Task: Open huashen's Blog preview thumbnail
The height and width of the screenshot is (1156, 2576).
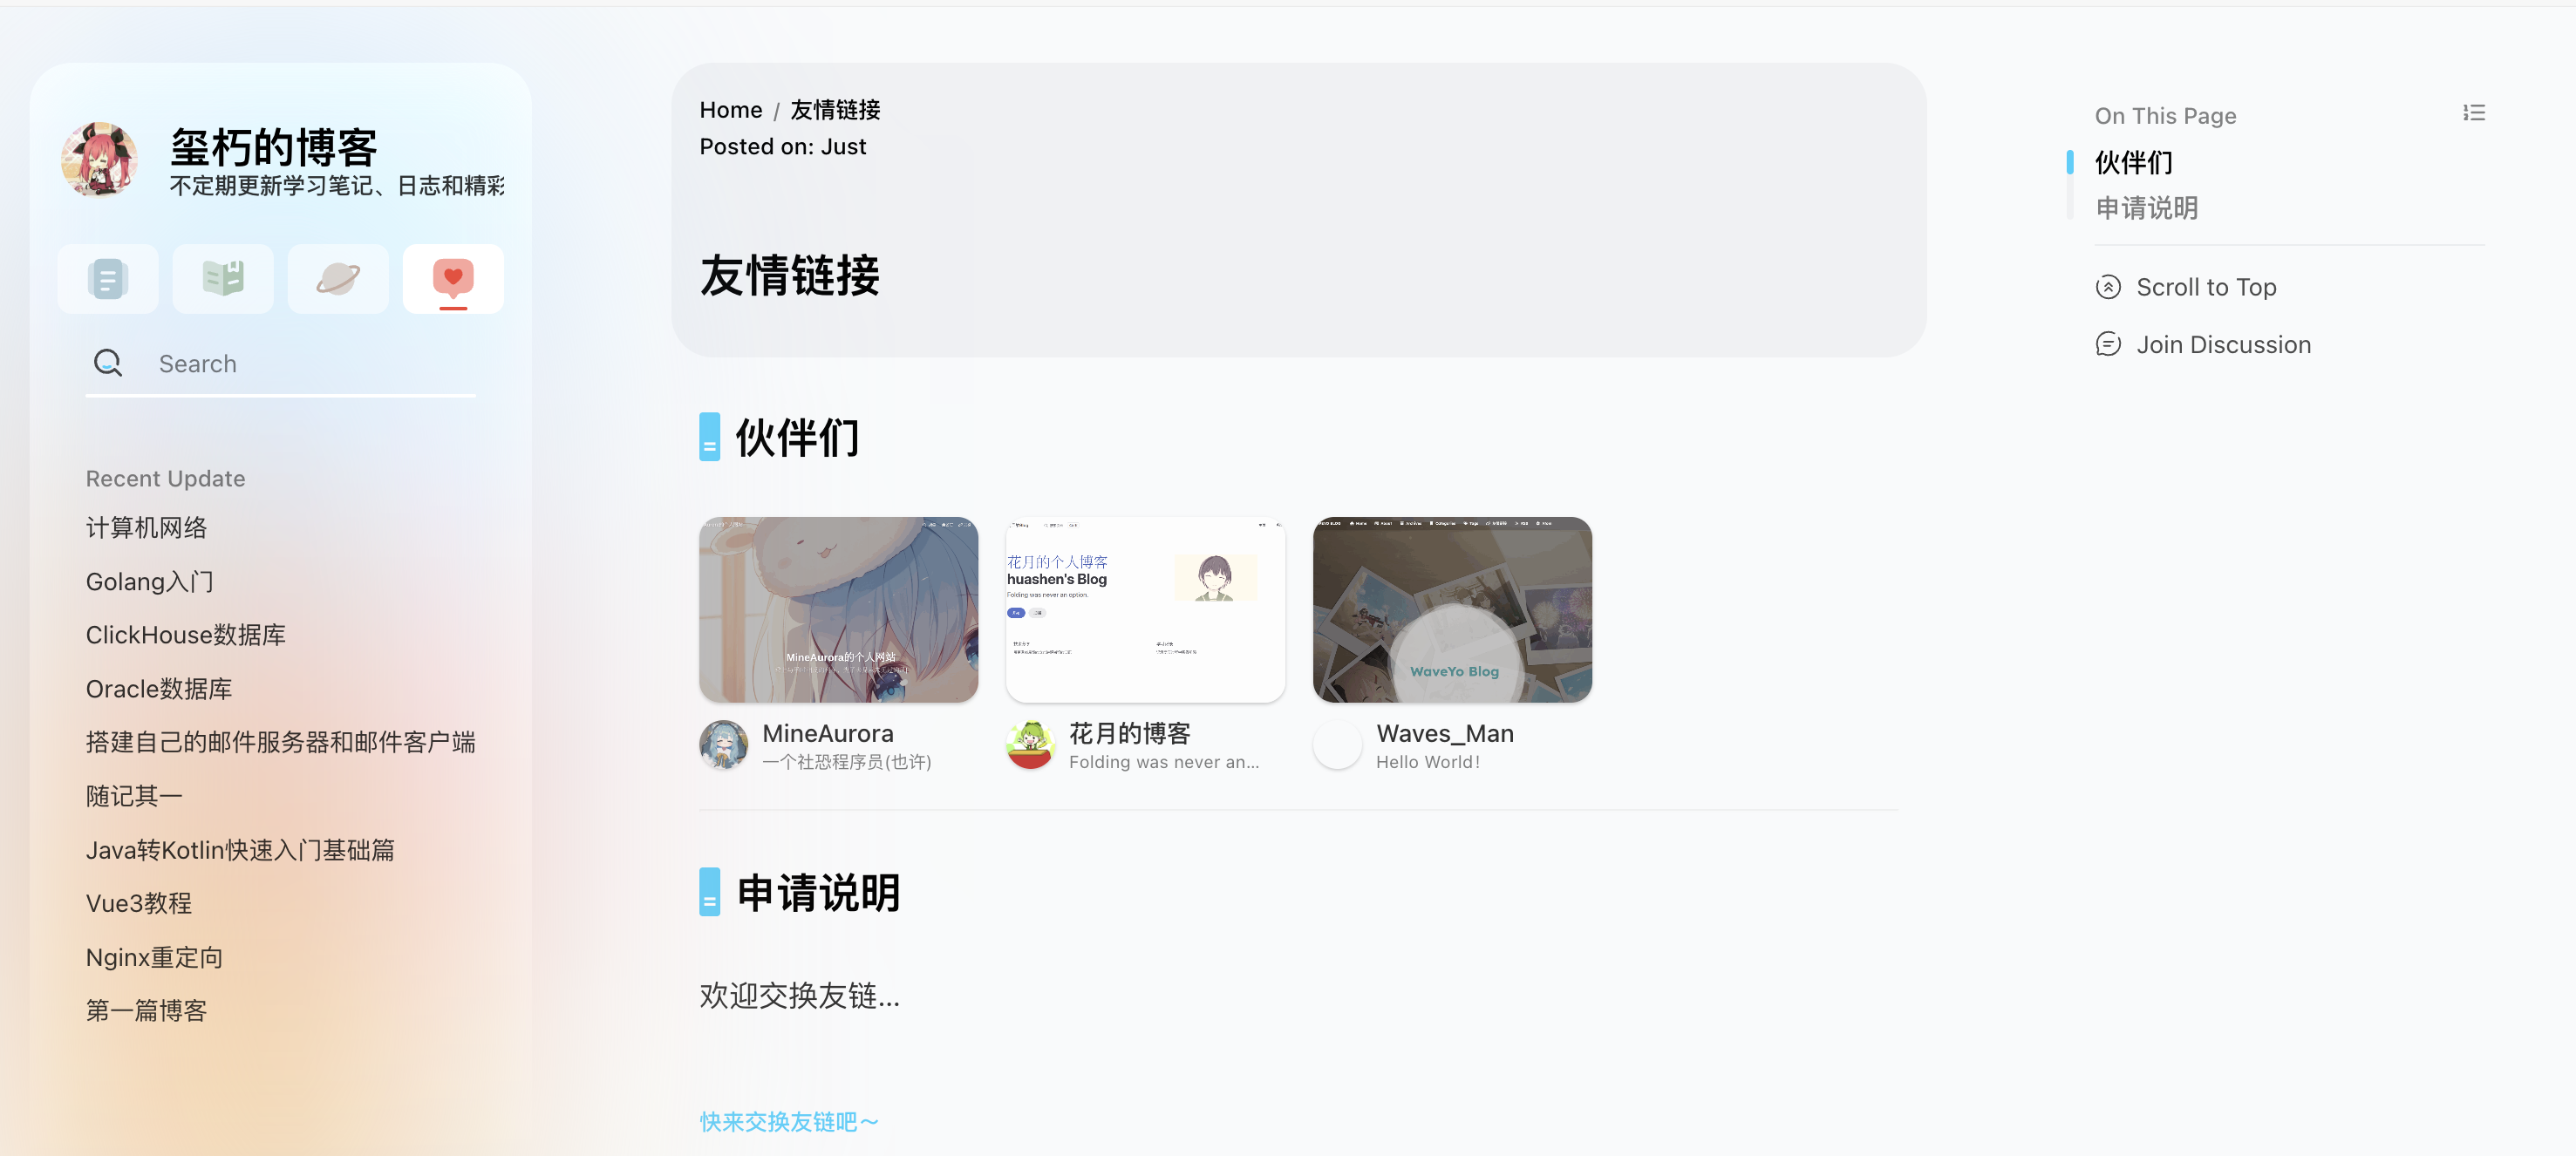Action: pos(1145,609)
